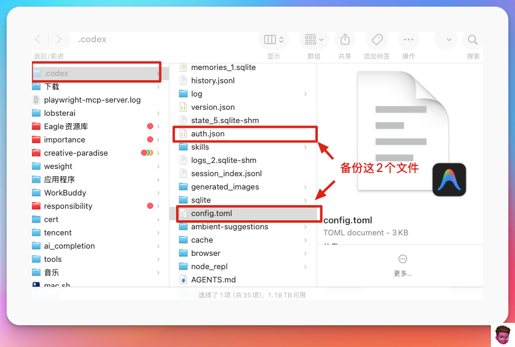The image size is (515, 347).
Task: Open the group-by (群组) icon menu
Action: pos(314,40)
